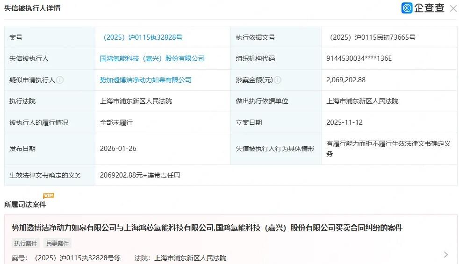Click info icon beside 涉案金额(元)
The width and height of the screenshot is (459, 264).
click(278, 80)
